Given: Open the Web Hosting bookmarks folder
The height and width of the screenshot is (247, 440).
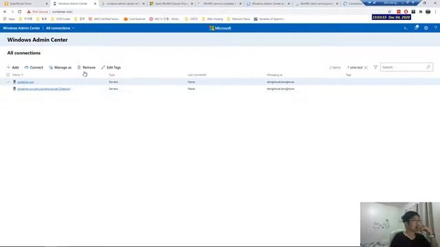Looking at the screenshot, I should tap(212, 19).
